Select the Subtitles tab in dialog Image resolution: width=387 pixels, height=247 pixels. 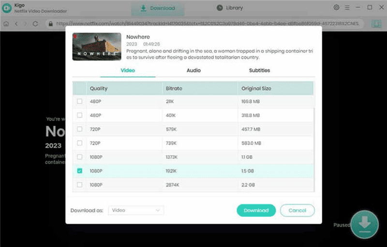point(259,70)
